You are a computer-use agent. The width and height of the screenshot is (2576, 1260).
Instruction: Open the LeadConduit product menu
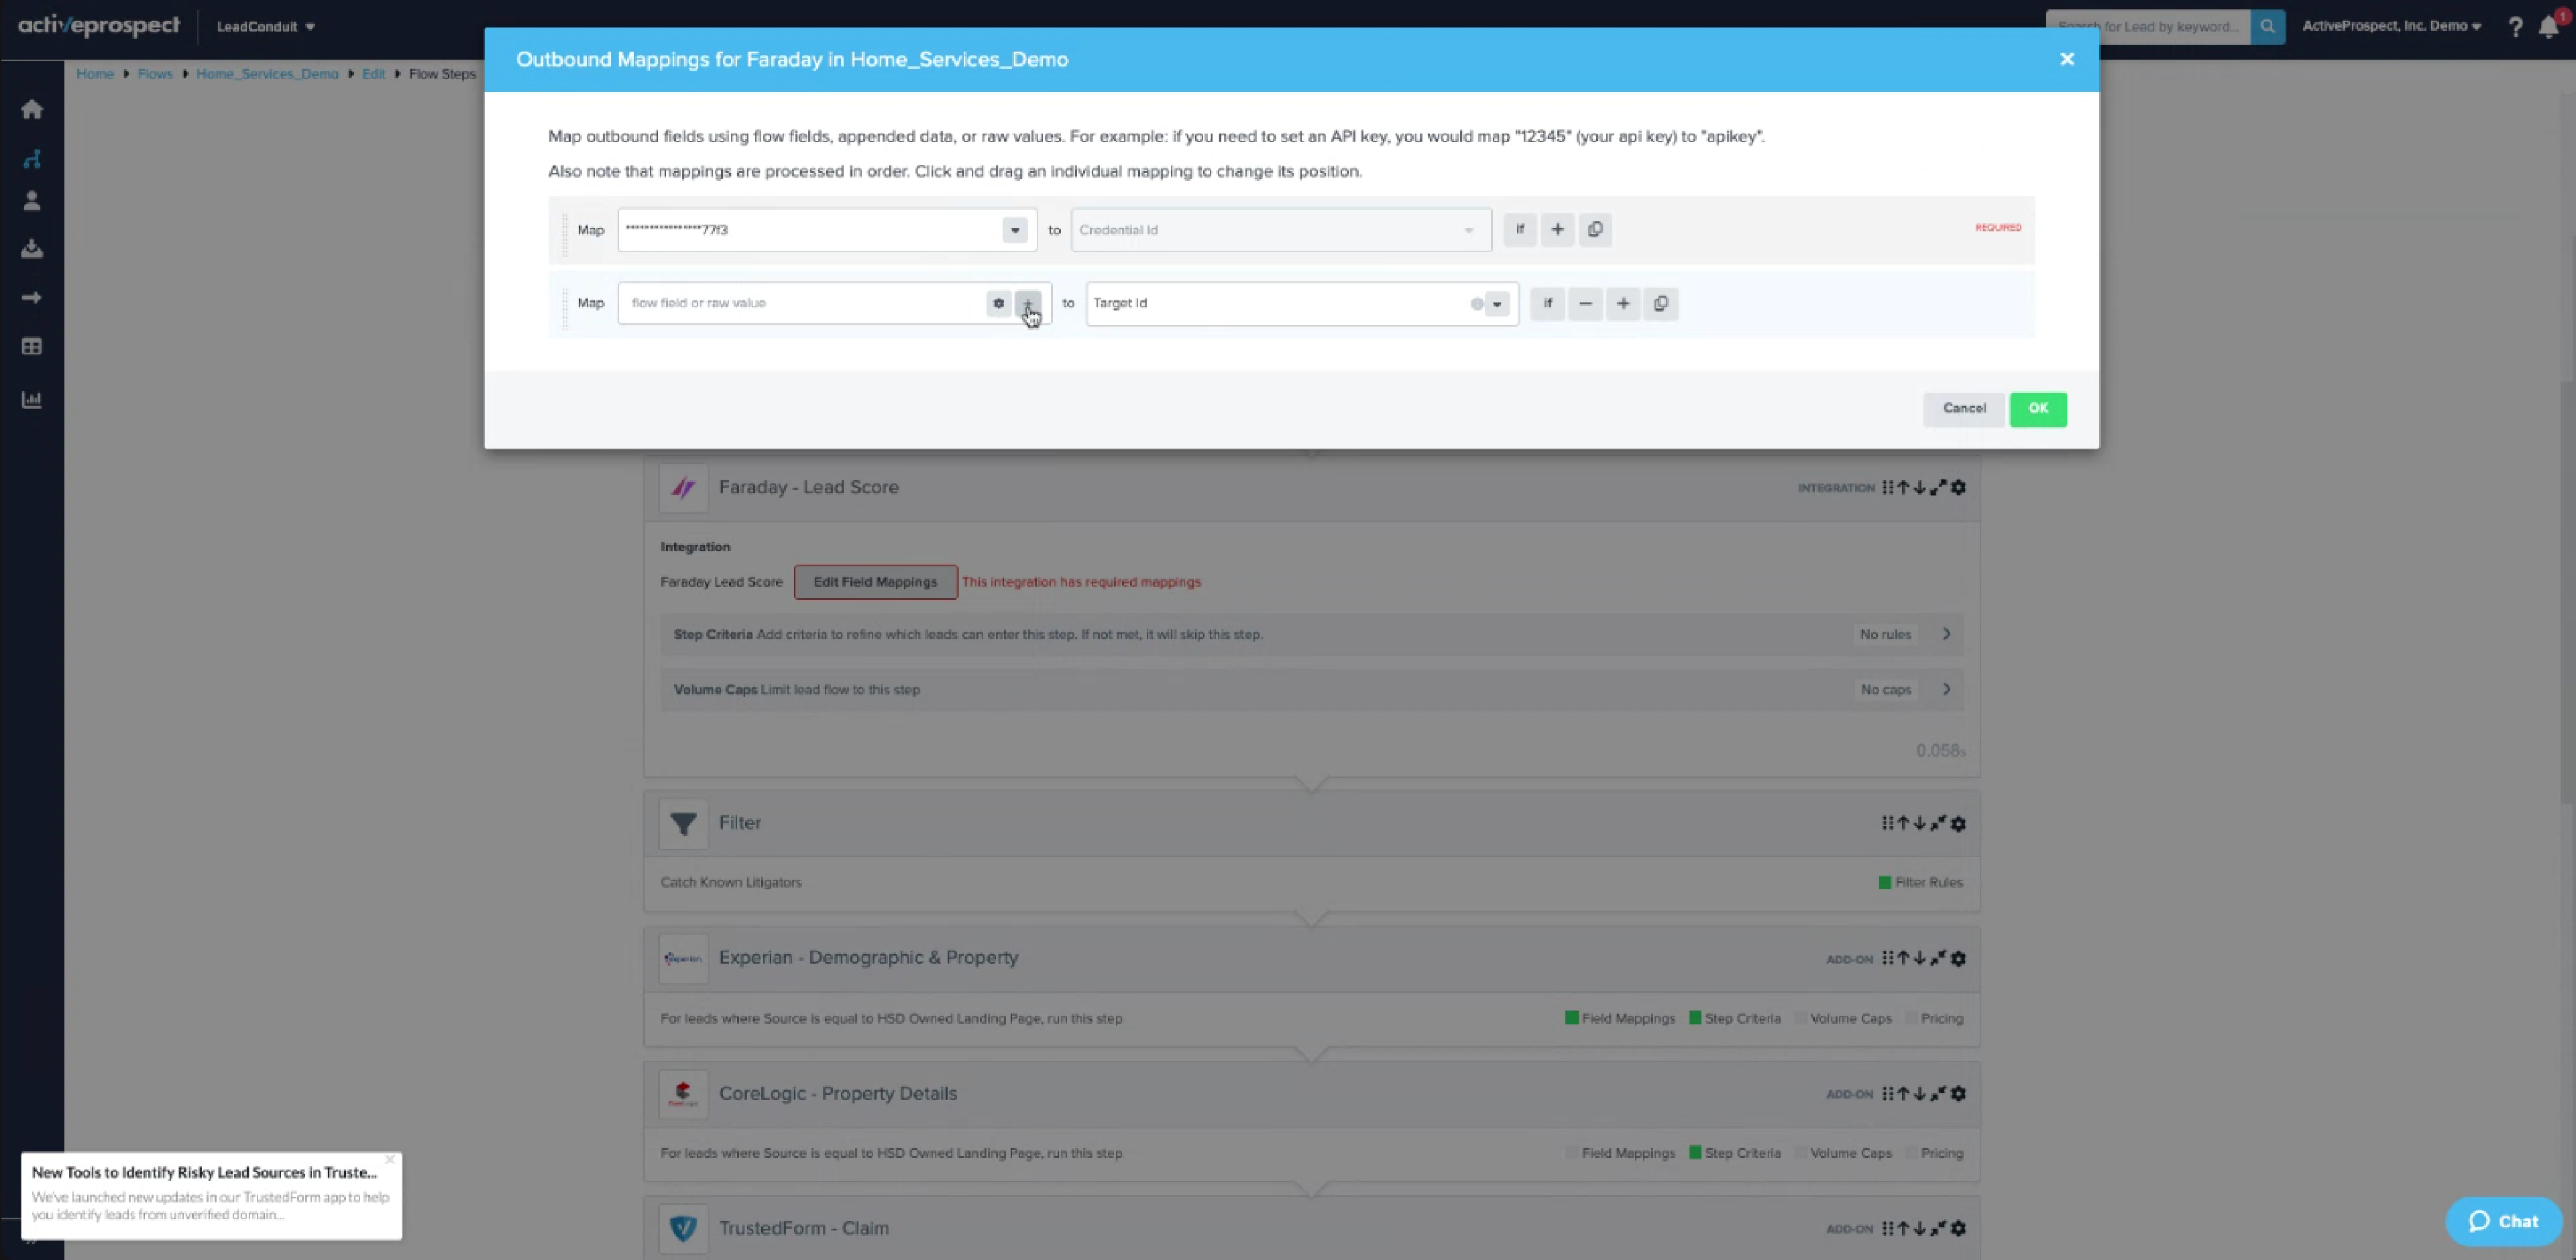click(265, 26)
